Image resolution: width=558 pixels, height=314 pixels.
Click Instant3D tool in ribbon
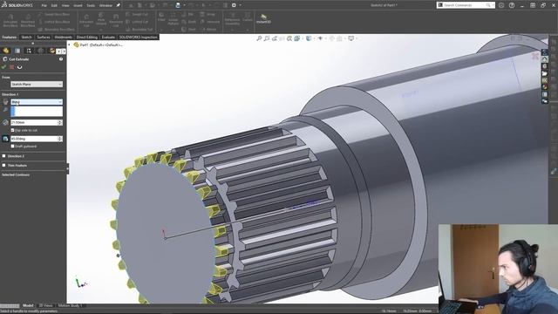coord(263,19)
